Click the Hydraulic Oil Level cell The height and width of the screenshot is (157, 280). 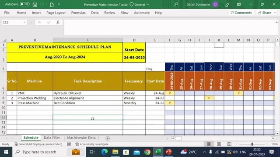(x=88, y=93)
